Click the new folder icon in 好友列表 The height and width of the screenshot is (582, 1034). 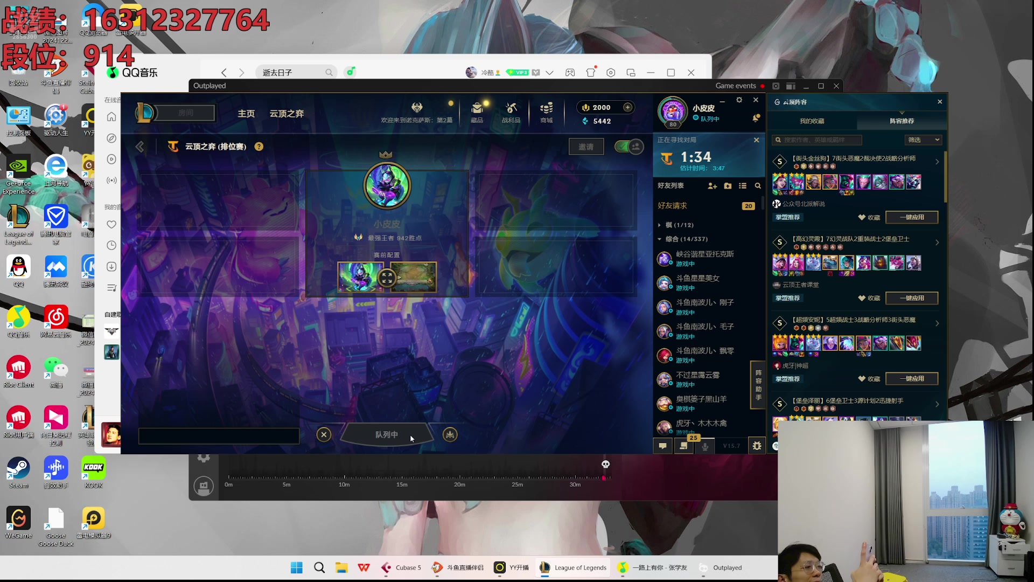728,186
